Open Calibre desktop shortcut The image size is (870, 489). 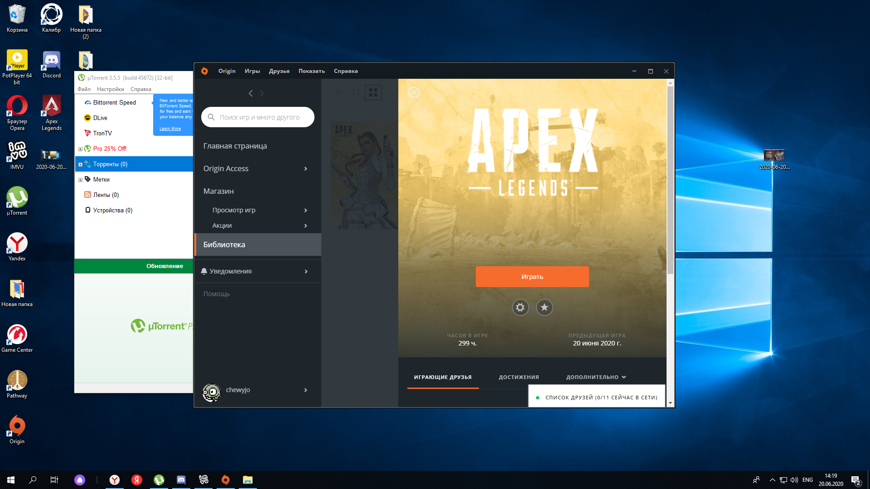(51, 19)
